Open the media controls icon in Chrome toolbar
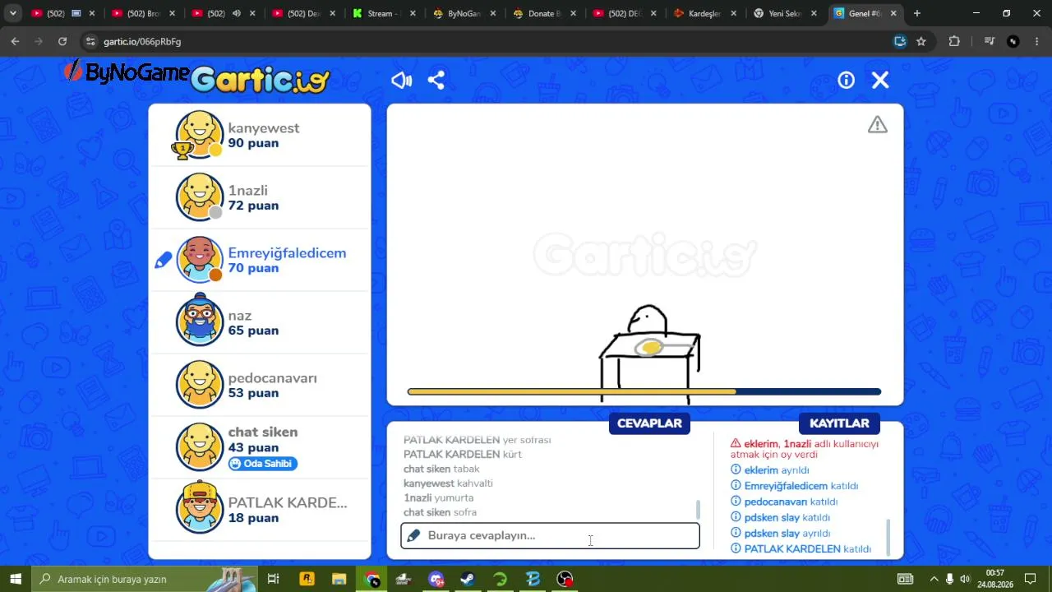 [990, 41]
